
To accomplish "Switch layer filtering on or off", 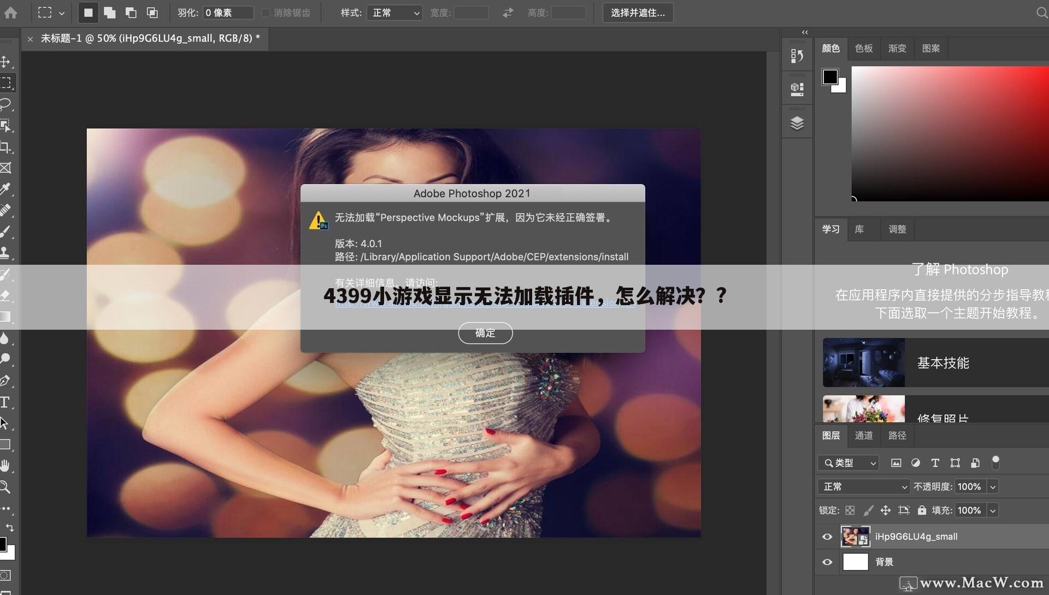I will coord(995,462).
